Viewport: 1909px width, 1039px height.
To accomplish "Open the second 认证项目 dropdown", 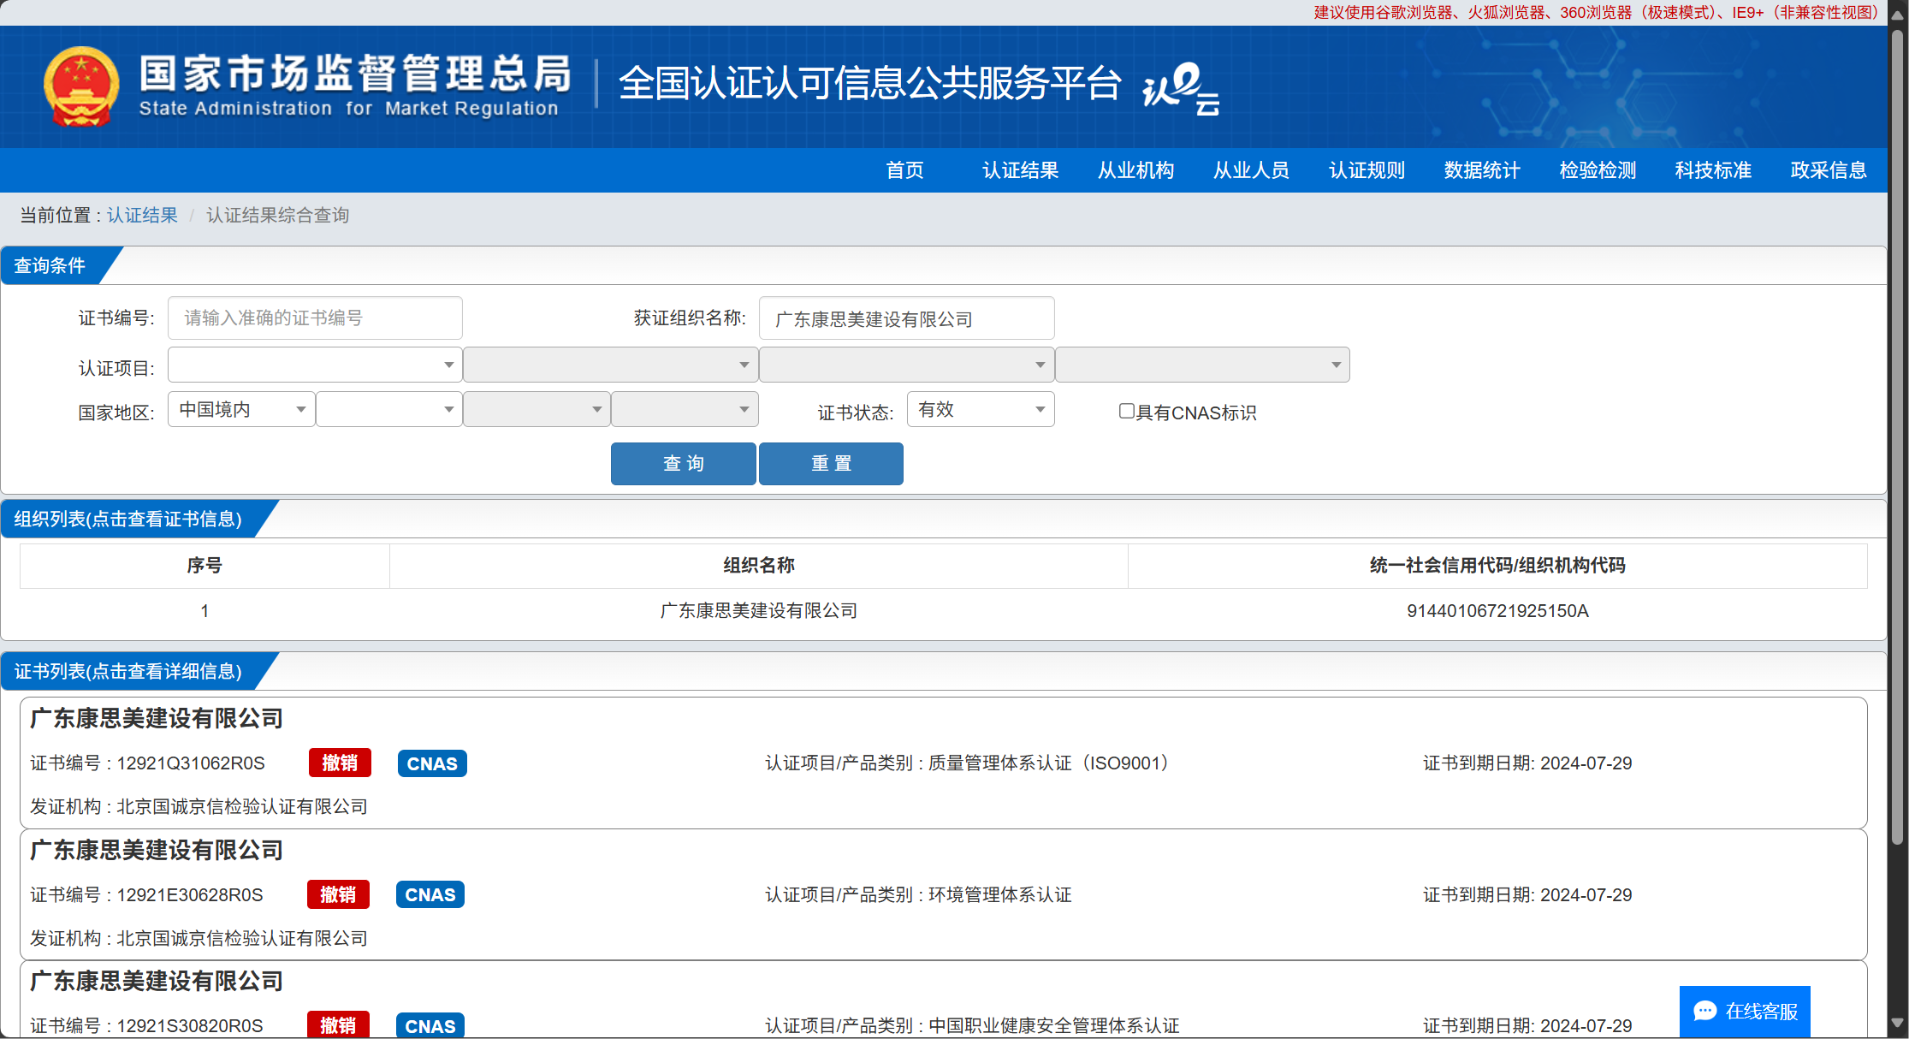I will tap(611, 365).
